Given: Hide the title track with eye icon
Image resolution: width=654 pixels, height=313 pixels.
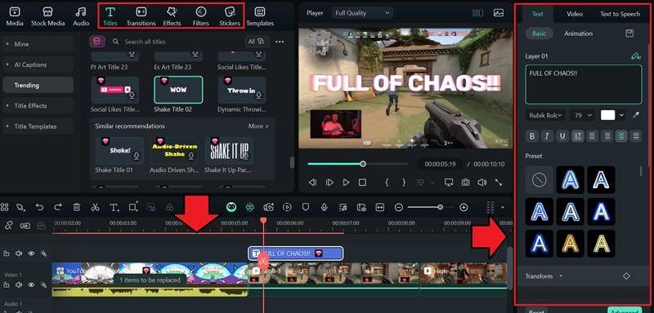Looking at the screenshot, I should click(31, 253).
